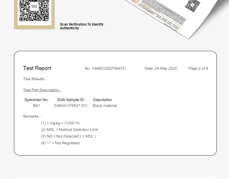Click remark 'MDL = Method Detection Limit'
Viewport: 229px width, 179px height.
click(70, 130)
